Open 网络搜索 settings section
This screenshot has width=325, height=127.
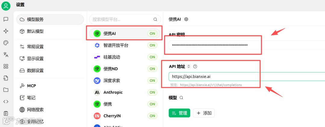click(50, 110)
